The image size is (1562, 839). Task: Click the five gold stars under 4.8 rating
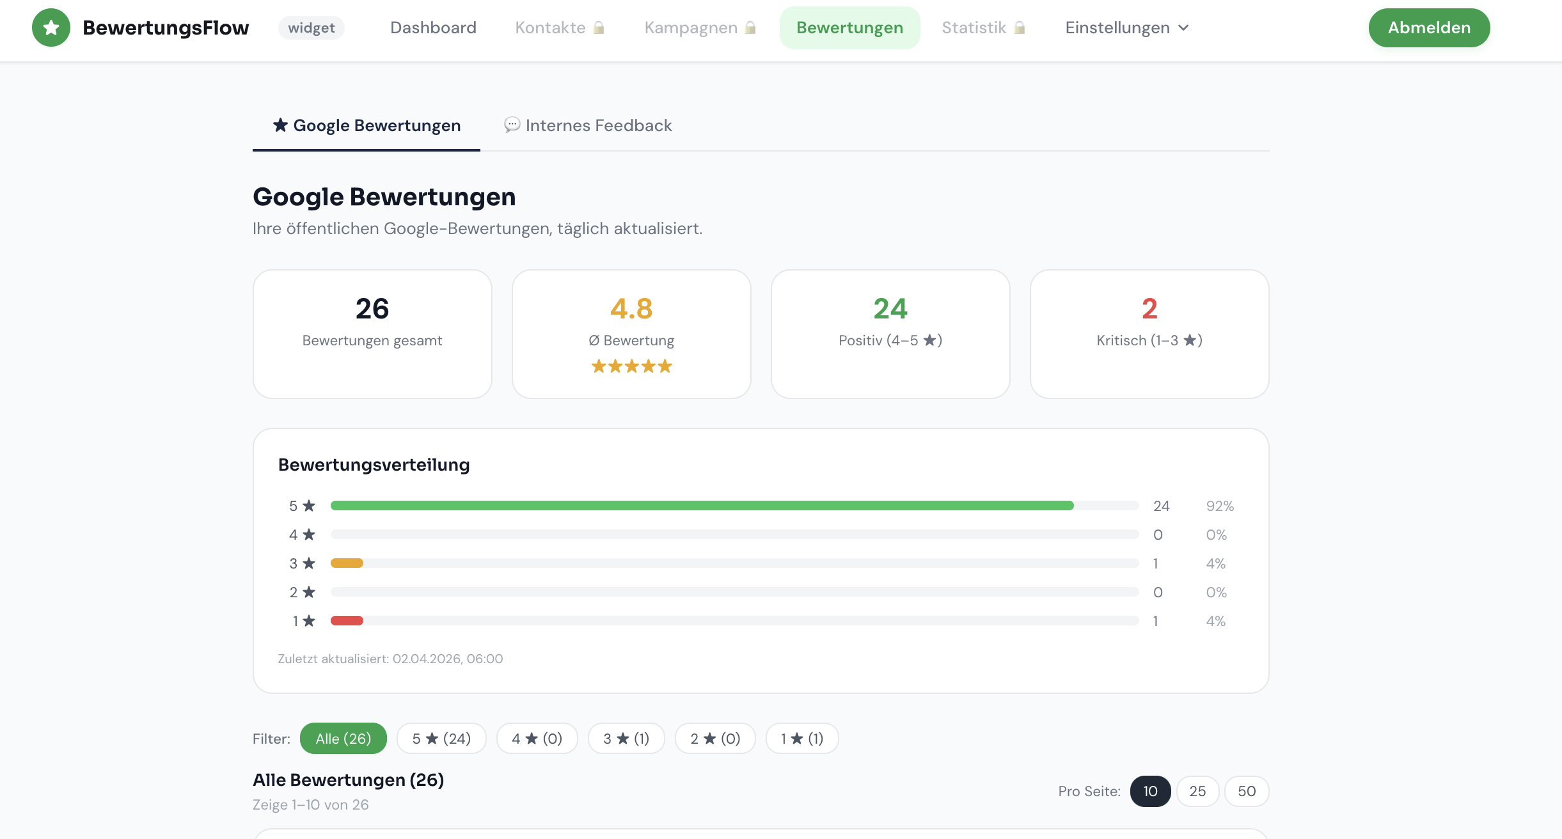[x=631, y=366]
